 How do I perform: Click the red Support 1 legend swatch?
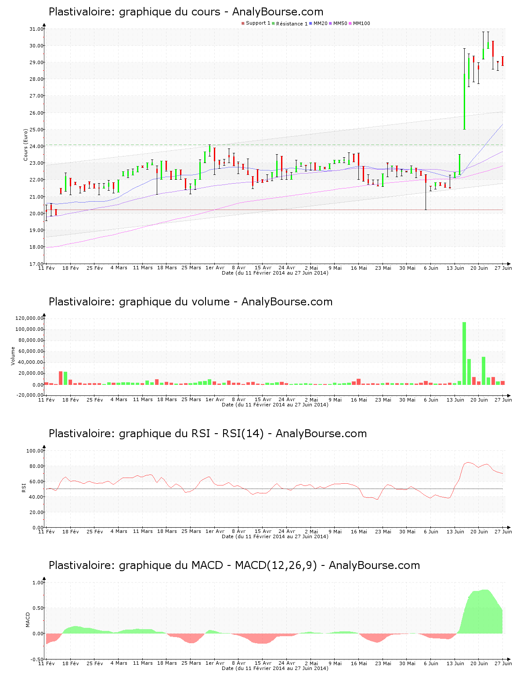coord(243,23)
